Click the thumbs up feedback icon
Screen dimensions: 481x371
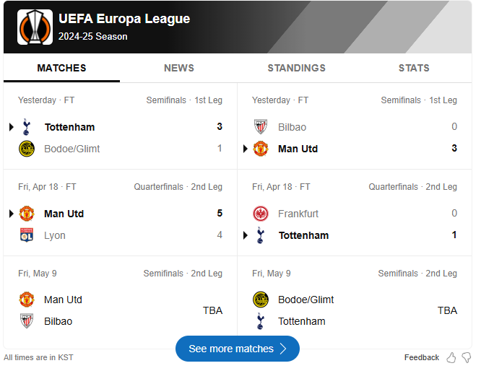click(x=451, y=357)
